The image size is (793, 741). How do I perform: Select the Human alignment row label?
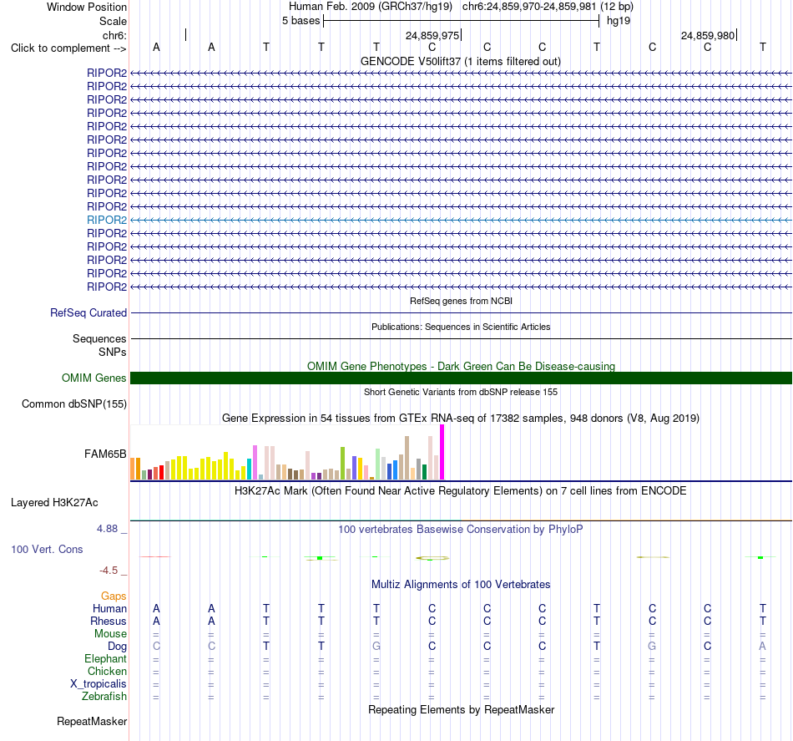109,608
